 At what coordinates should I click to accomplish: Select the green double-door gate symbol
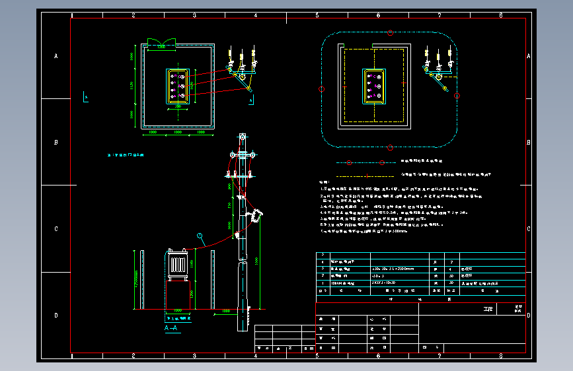click(161, 43)
